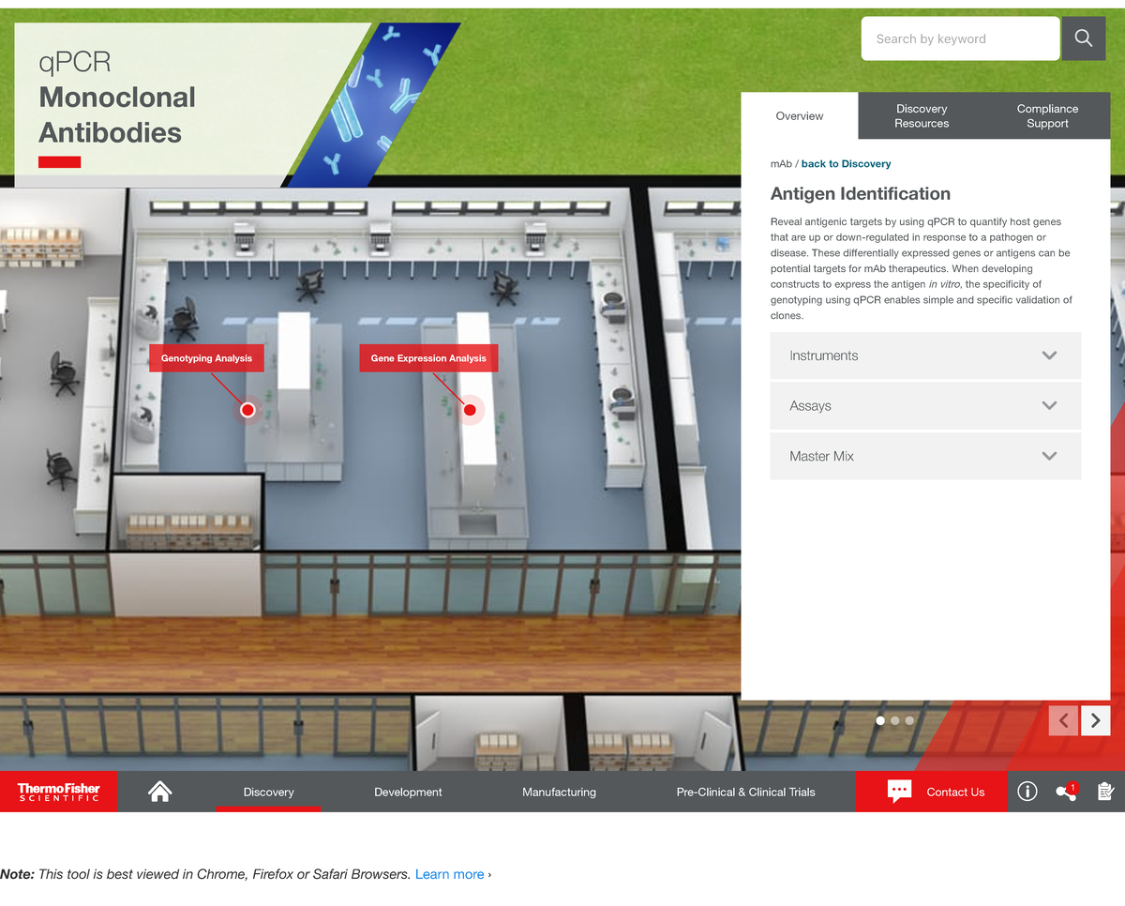Go to the Home icon in navigation bar
Image resolution: width=1125 pixels, height=906 pixels.
[160, 792]
